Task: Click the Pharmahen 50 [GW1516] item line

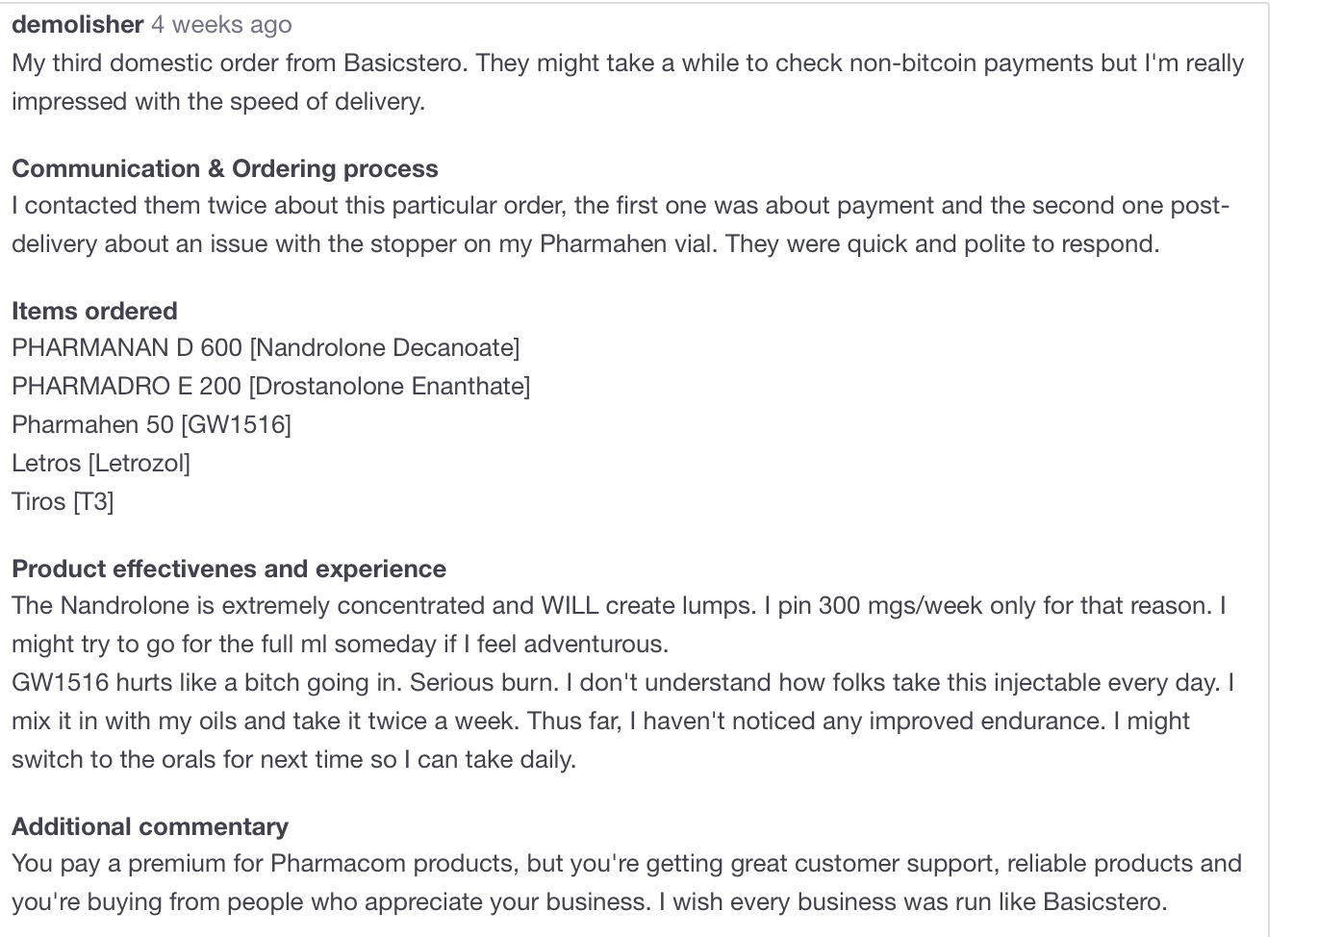Action: coord(151,424)
